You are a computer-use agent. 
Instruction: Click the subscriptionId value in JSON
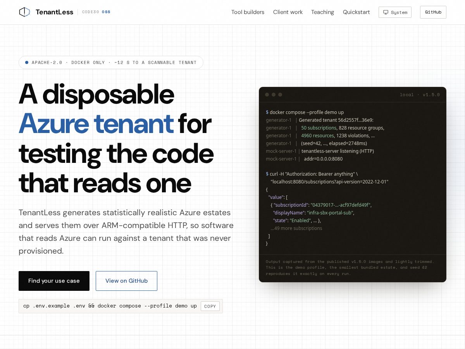click(341, 205)
